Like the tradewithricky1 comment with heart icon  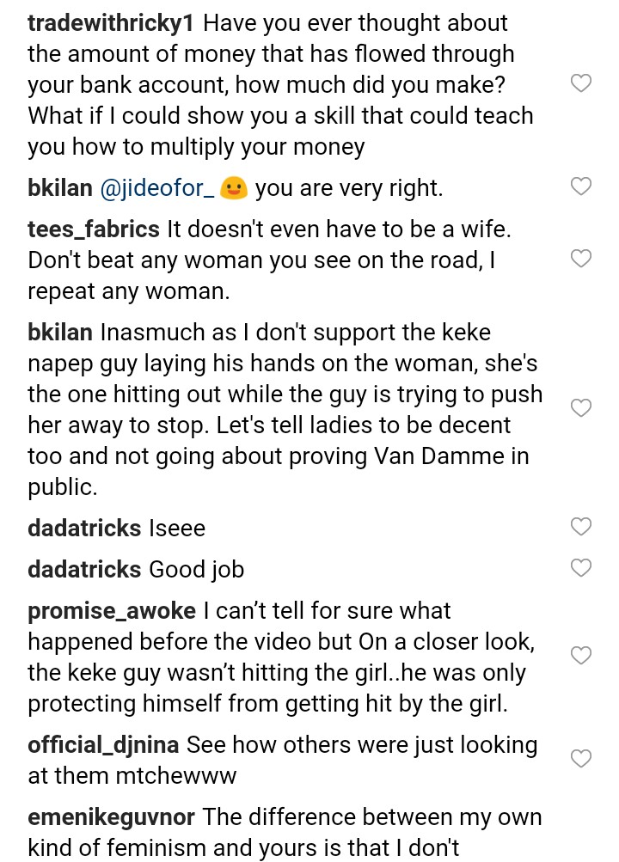tap(581, 83)
